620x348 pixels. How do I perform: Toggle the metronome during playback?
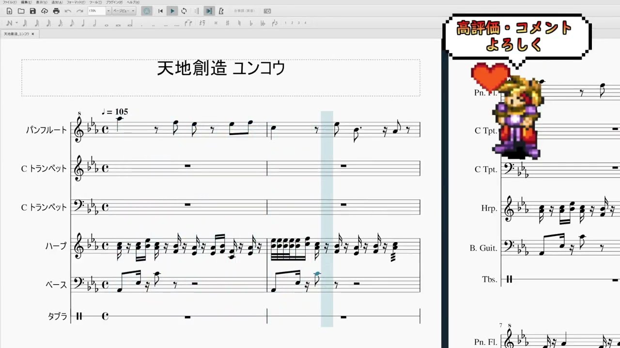pyautogui.click(x=221, y=11)
